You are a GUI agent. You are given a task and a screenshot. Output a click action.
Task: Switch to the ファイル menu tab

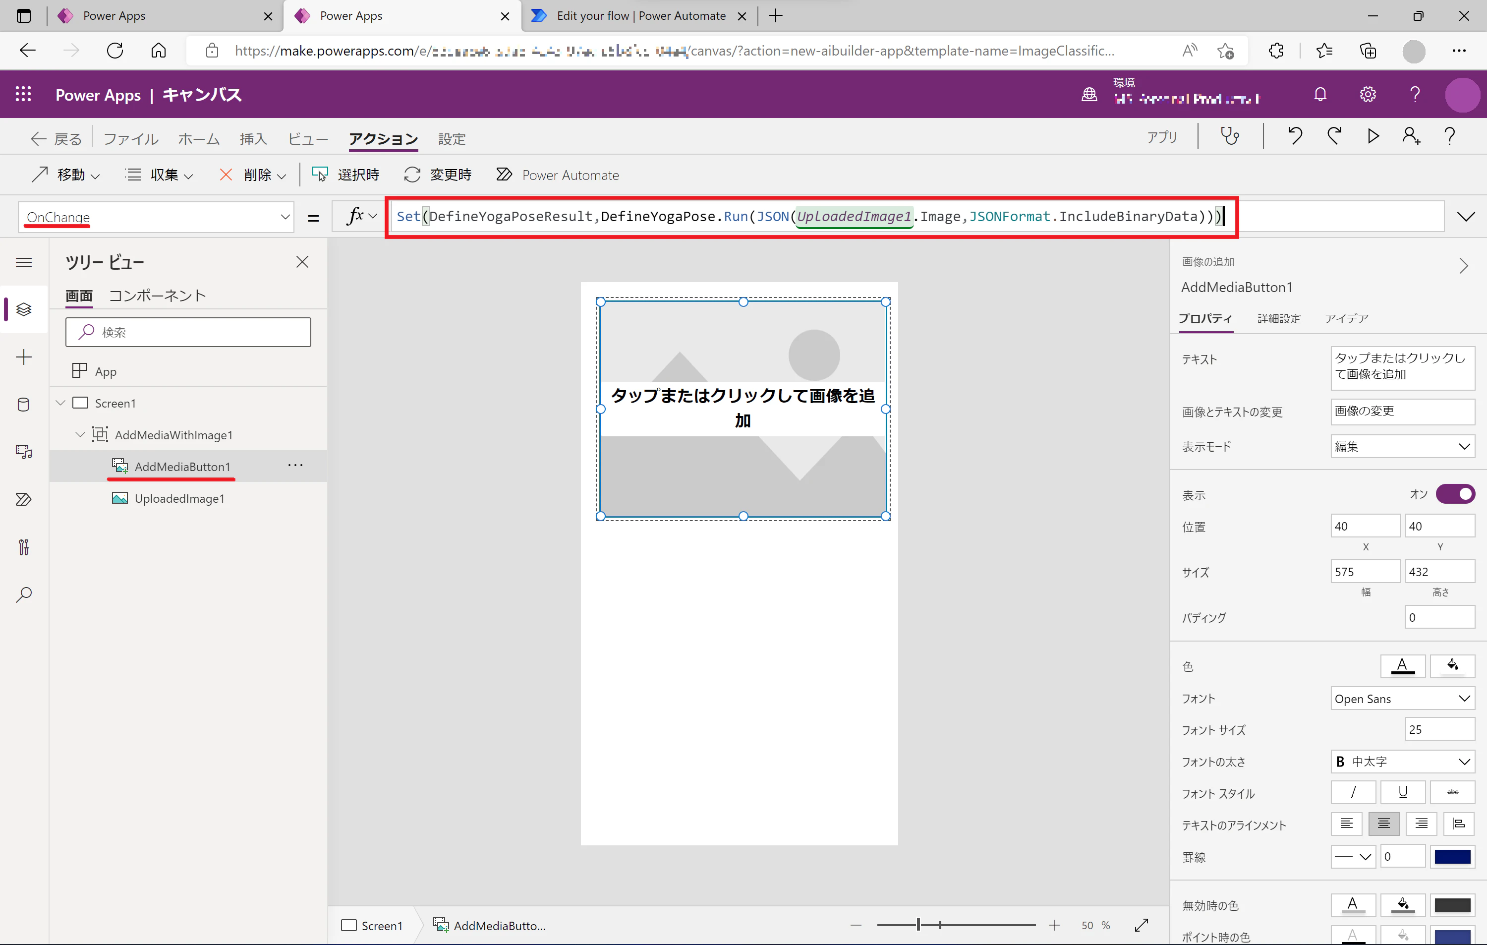(131, 139)
